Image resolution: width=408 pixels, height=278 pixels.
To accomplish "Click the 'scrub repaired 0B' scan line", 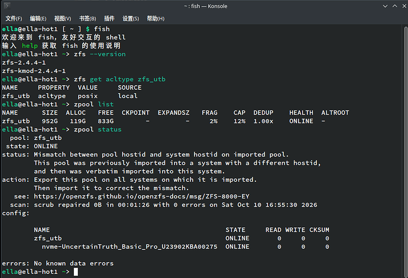I will tap(176, 205).
